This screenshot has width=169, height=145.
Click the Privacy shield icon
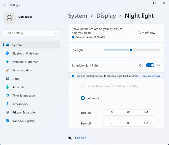(7, 112)
